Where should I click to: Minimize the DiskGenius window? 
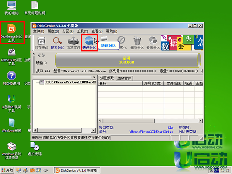[191, 26]
